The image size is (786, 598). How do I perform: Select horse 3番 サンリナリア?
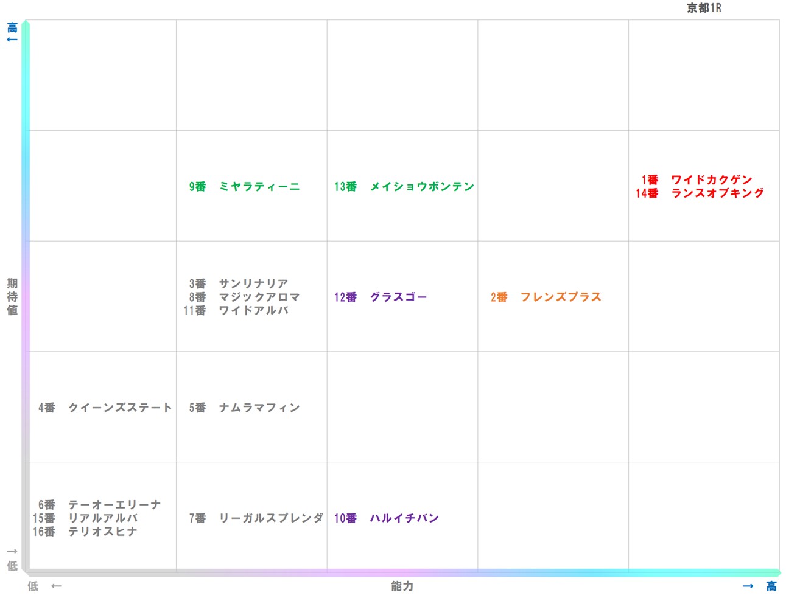[x=238, y=283]
